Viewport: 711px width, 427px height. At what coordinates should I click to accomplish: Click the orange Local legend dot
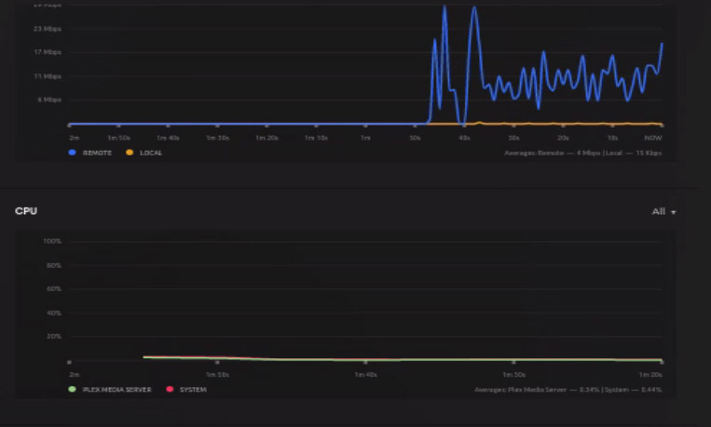[130, 153]
